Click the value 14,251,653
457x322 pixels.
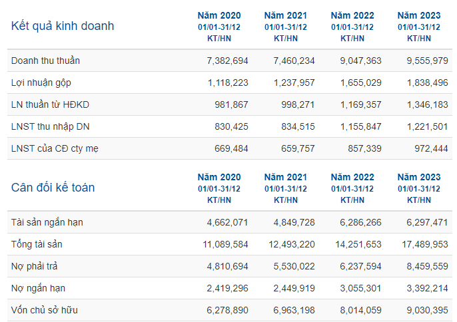point(358,245)
